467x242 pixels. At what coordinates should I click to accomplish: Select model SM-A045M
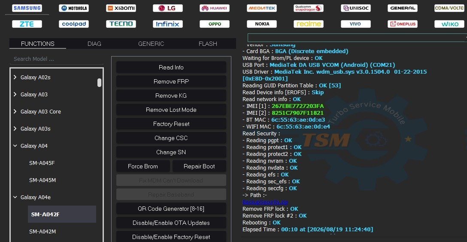[x=42, y=180]
